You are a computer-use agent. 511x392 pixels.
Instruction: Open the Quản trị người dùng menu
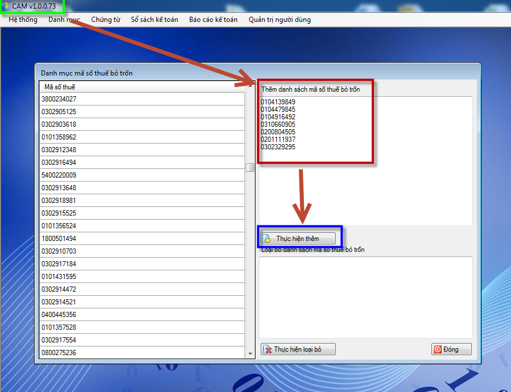coord(279,20)
